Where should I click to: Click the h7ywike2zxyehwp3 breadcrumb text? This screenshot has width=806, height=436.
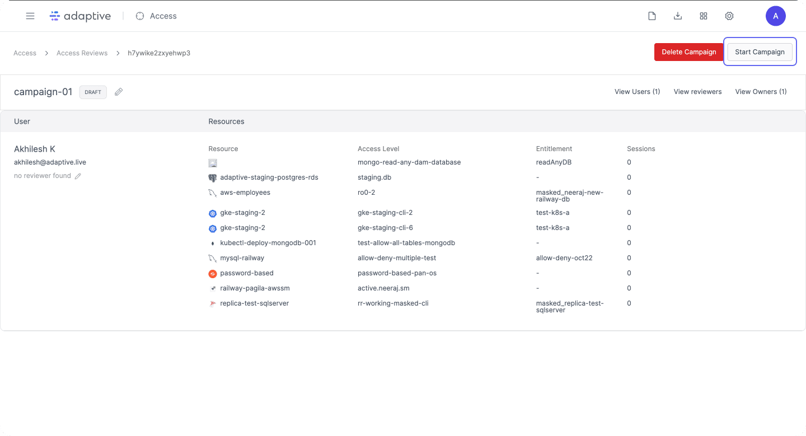(159, 53)
